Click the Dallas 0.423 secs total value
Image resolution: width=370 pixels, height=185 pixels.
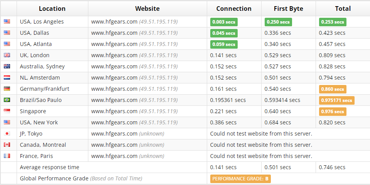click(332, 33)
